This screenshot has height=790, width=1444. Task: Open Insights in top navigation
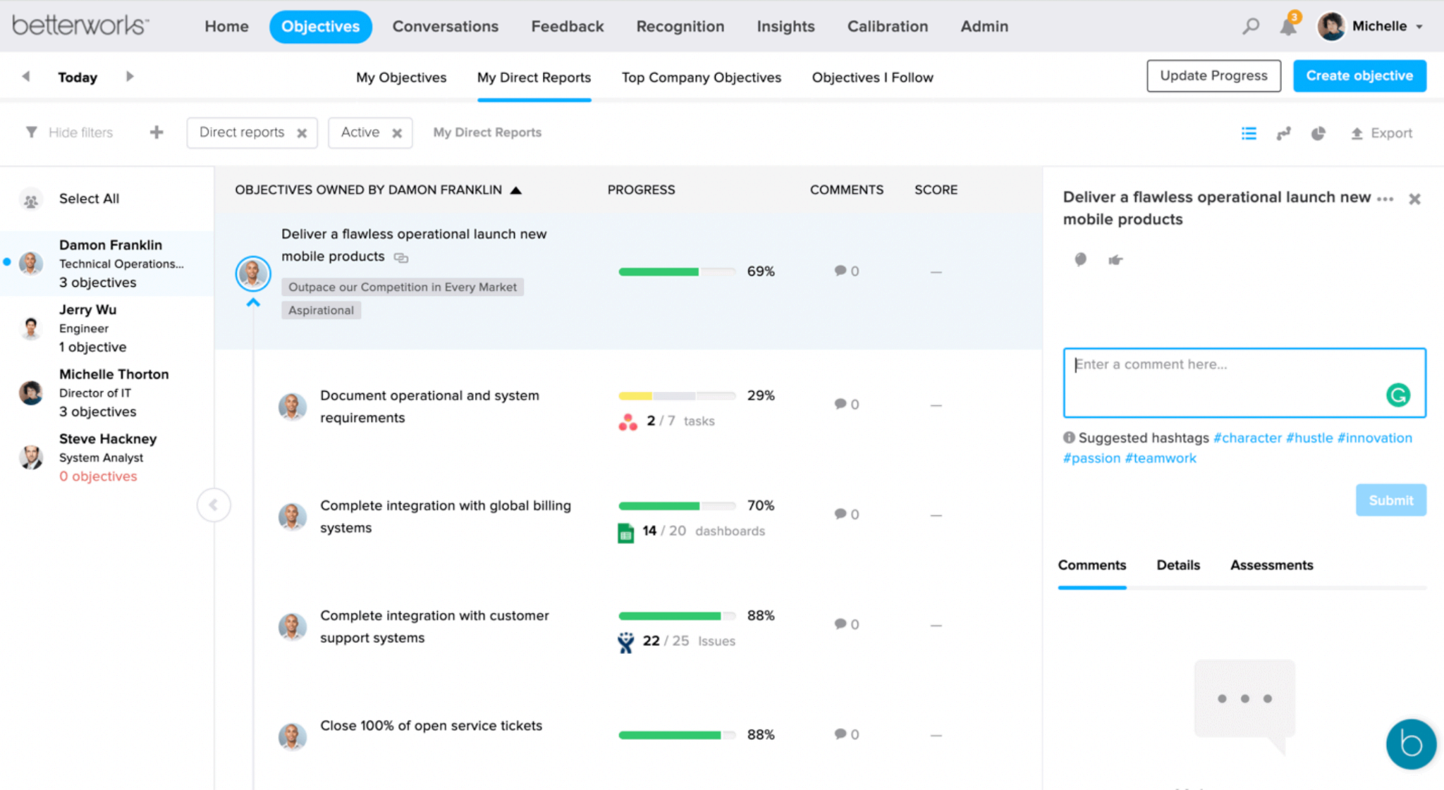pos(785,27)
